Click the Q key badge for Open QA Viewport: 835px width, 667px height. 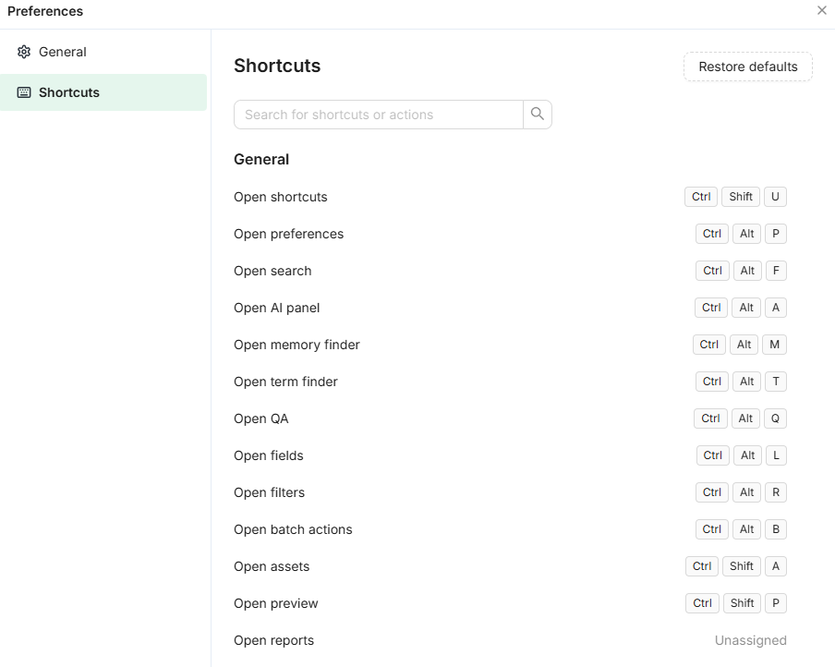(775, 418)
